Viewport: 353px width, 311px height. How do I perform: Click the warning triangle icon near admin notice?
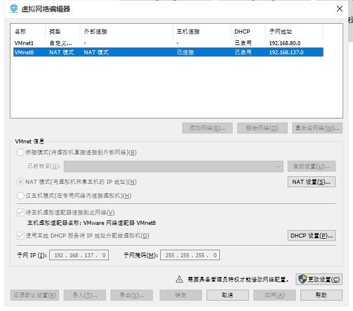point(179,279)
